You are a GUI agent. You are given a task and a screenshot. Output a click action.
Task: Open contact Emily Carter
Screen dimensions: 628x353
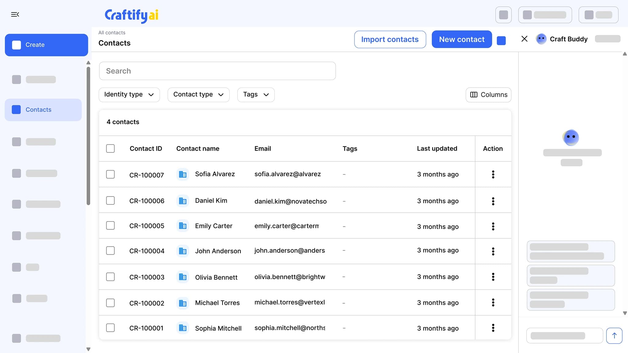tap(213, 226)
